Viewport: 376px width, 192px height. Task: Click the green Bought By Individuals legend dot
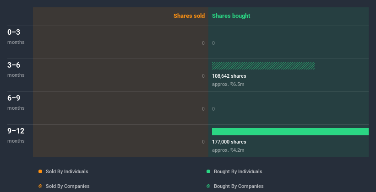[208, 171]
